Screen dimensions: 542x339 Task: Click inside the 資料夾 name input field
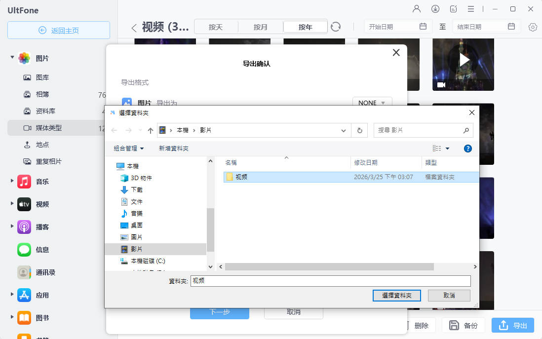click(331, 281)
